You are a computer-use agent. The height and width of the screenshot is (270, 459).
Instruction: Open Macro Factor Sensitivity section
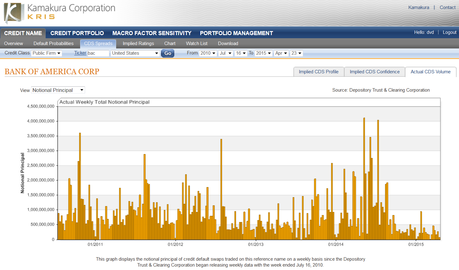(152, 33)
